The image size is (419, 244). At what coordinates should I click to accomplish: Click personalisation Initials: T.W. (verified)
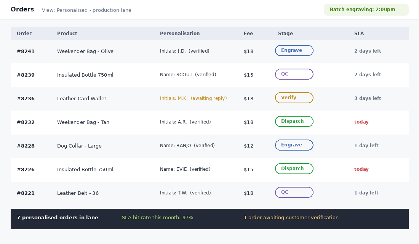coord(186,193)
